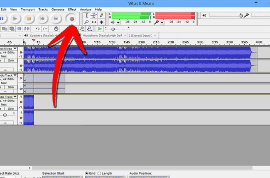Click the input volume slider knob
The width and height of the screenshot is (270, 178).
[241, 15]
